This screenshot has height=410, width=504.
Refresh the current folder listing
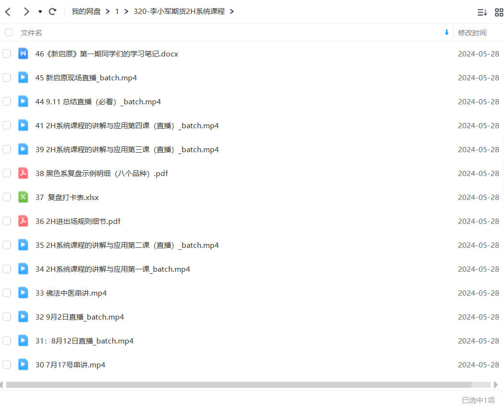(x=53, y=12)
